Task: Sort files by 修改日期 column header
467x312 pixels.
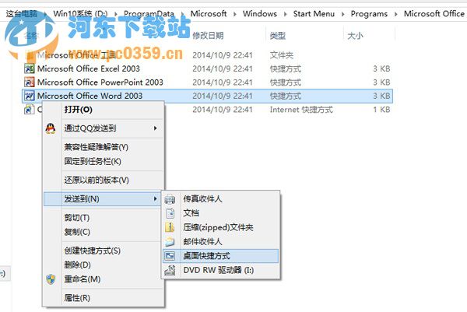Action: (x=207, y=36)
